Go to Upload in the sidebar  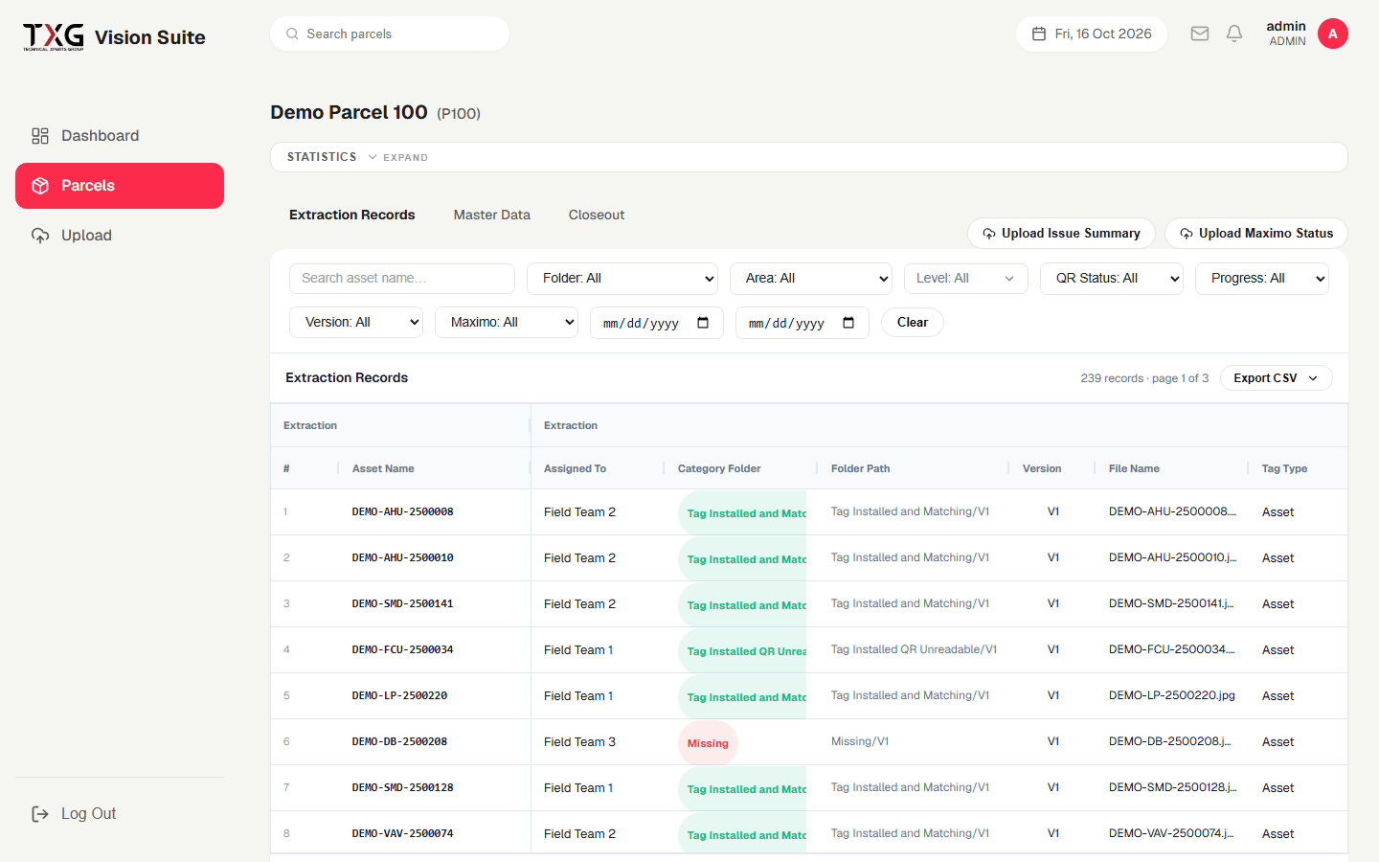120,236
